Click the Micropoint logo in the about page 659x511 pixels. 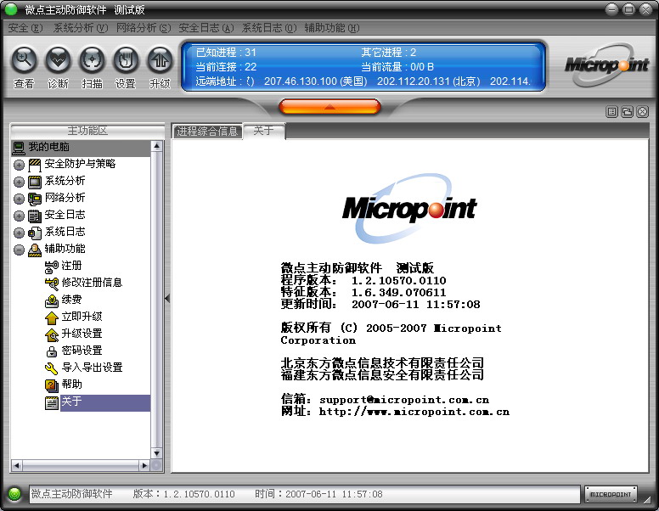410,209
